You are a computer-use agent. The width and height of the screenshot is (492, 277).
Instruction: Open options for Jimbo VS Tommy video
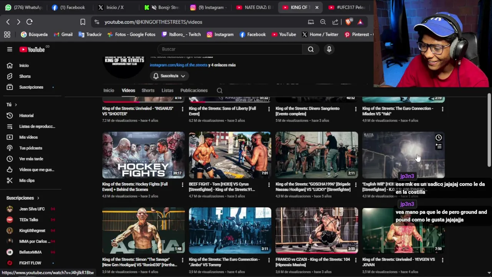pos(269,260)
